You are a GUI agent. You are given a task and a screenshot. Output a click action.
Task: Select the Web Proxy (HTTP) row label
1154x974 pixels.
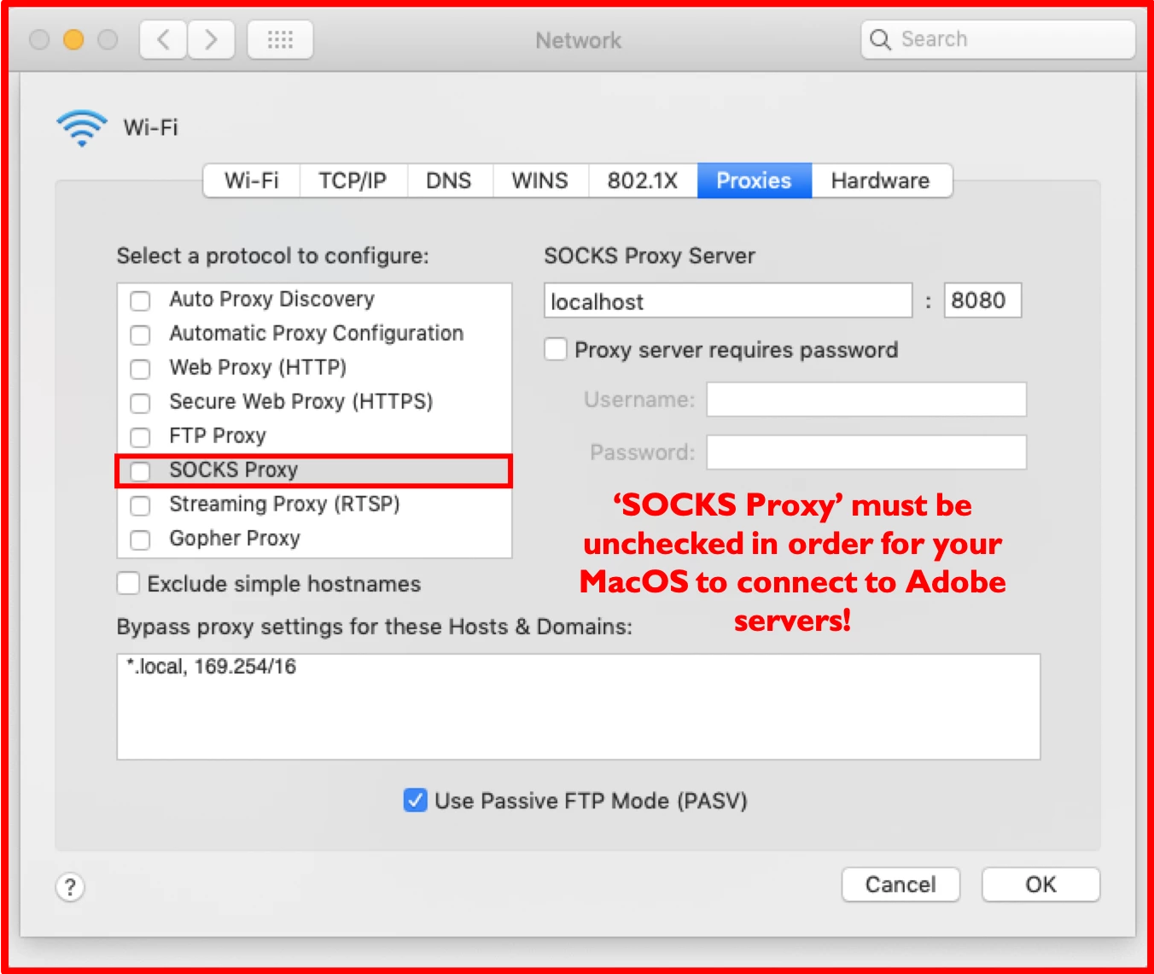tap(258, 368)
